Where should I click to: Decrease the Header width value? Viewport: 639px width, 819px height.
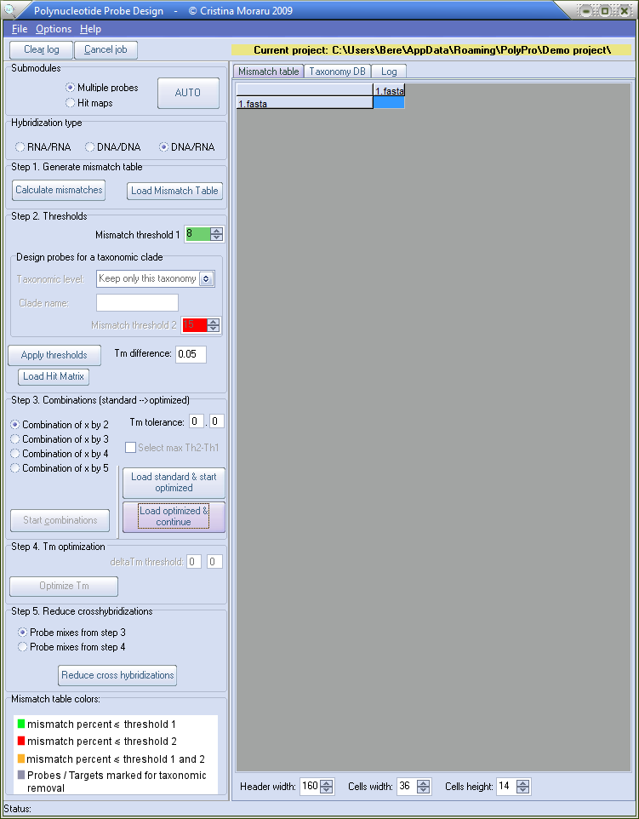click(326, 790)
